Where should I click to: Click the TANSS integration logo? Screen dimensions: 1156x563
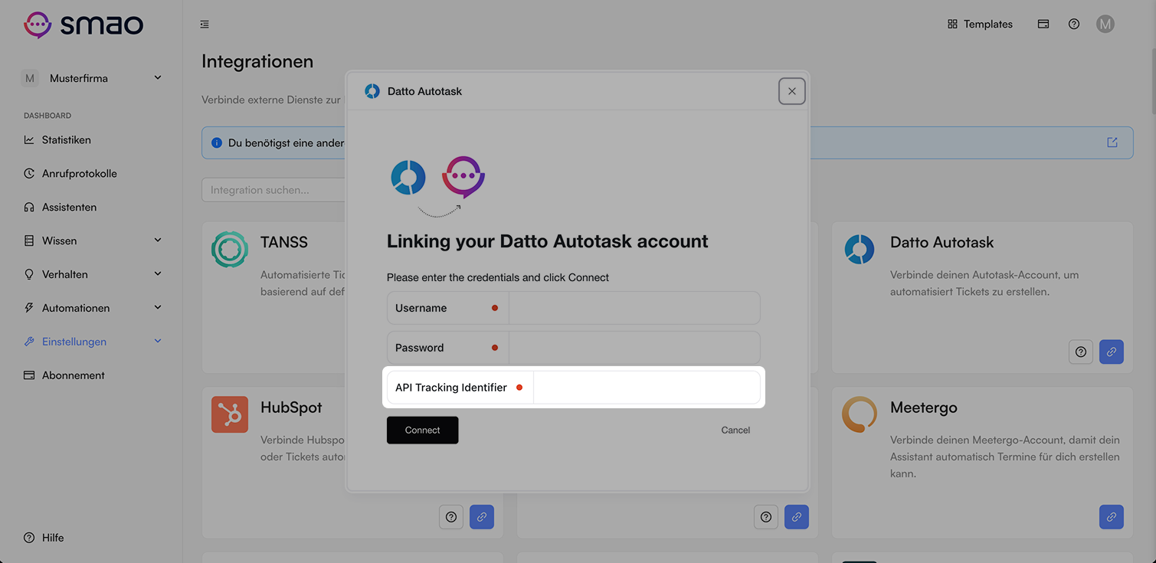[x=230, y=250]
